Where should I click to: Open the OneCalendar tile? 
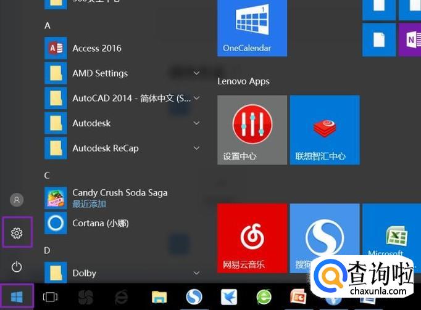click(x=252, y=28)
